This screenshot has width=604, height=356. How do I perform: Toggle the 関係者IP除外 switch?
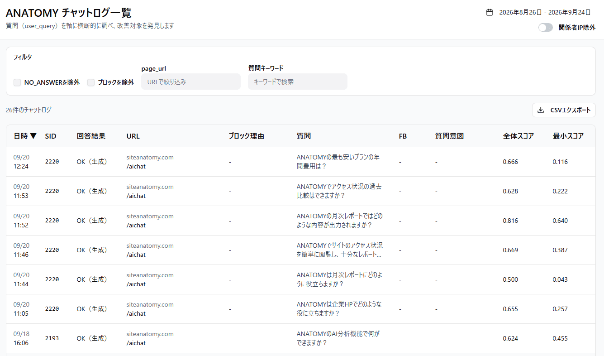point(546,28)
